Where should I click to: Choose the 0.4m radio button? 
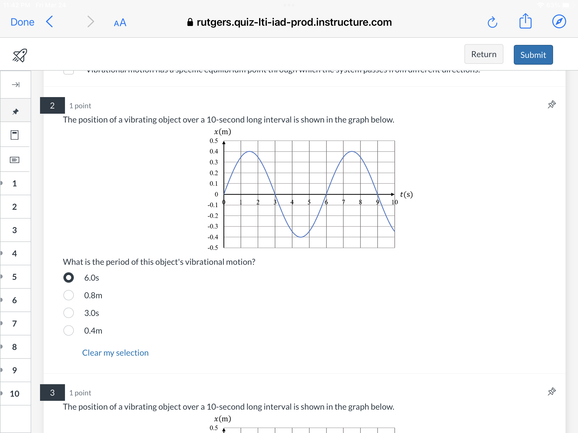tap(68, 330)
